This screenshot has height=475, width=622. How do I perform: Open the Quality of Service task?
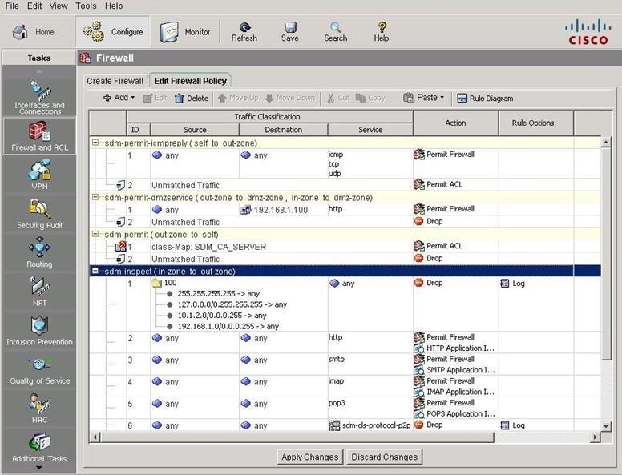point(39,371)
